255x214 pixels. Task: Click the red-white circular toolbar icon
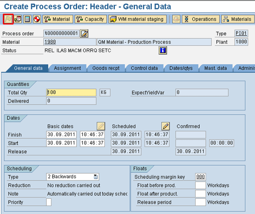click(x=37, y=19)
